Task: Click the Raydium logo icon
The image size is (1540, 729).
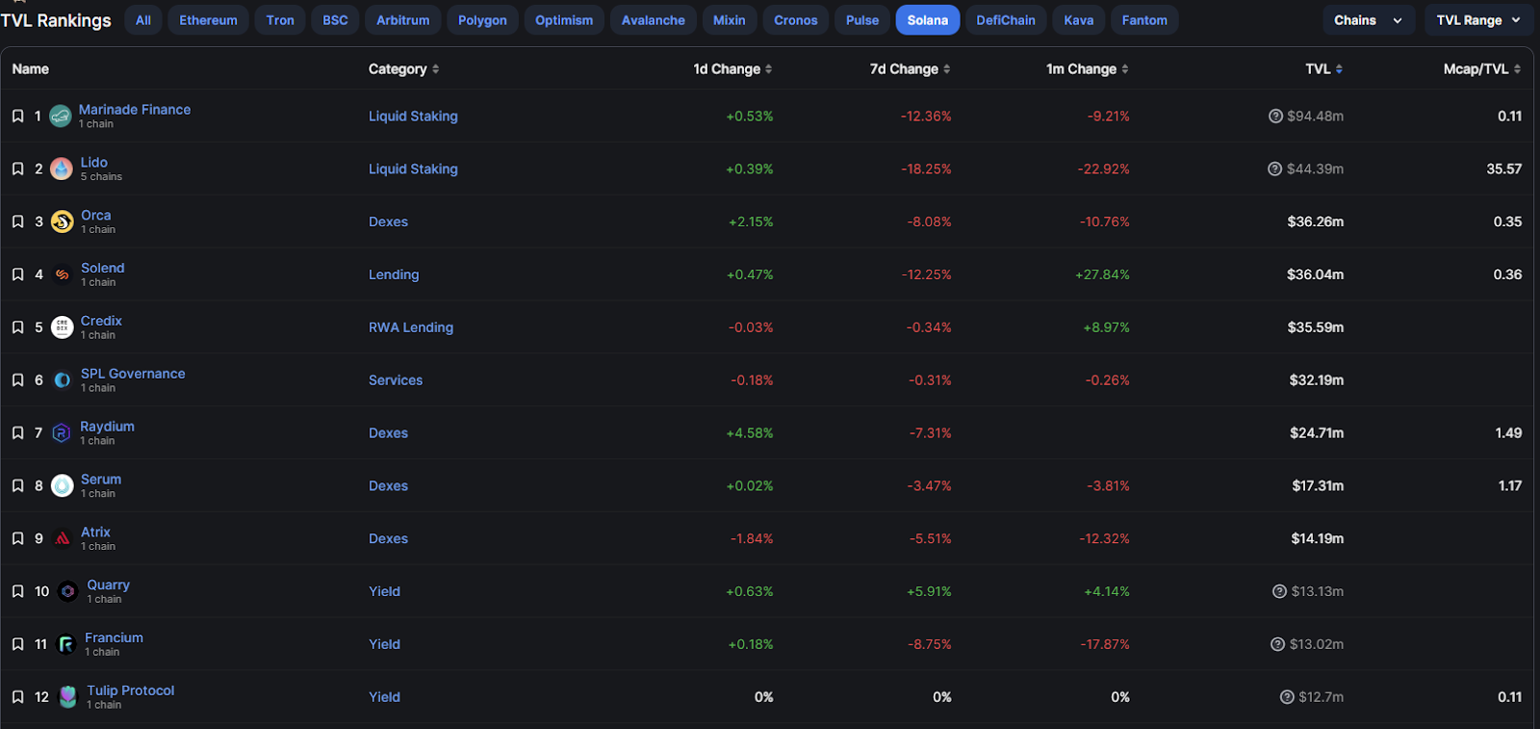Action: pyautogui.click(x=62, y=433)
